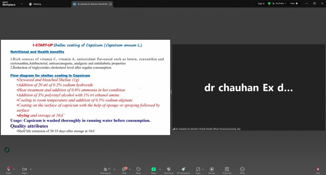Unmute the microphone Audio button

coord(9,170)
